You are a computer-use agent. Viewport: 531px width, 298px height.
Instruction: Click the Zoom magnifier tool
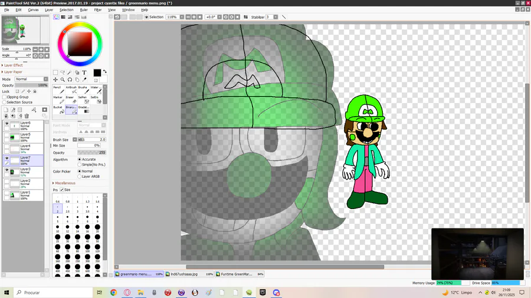(63, 80)
